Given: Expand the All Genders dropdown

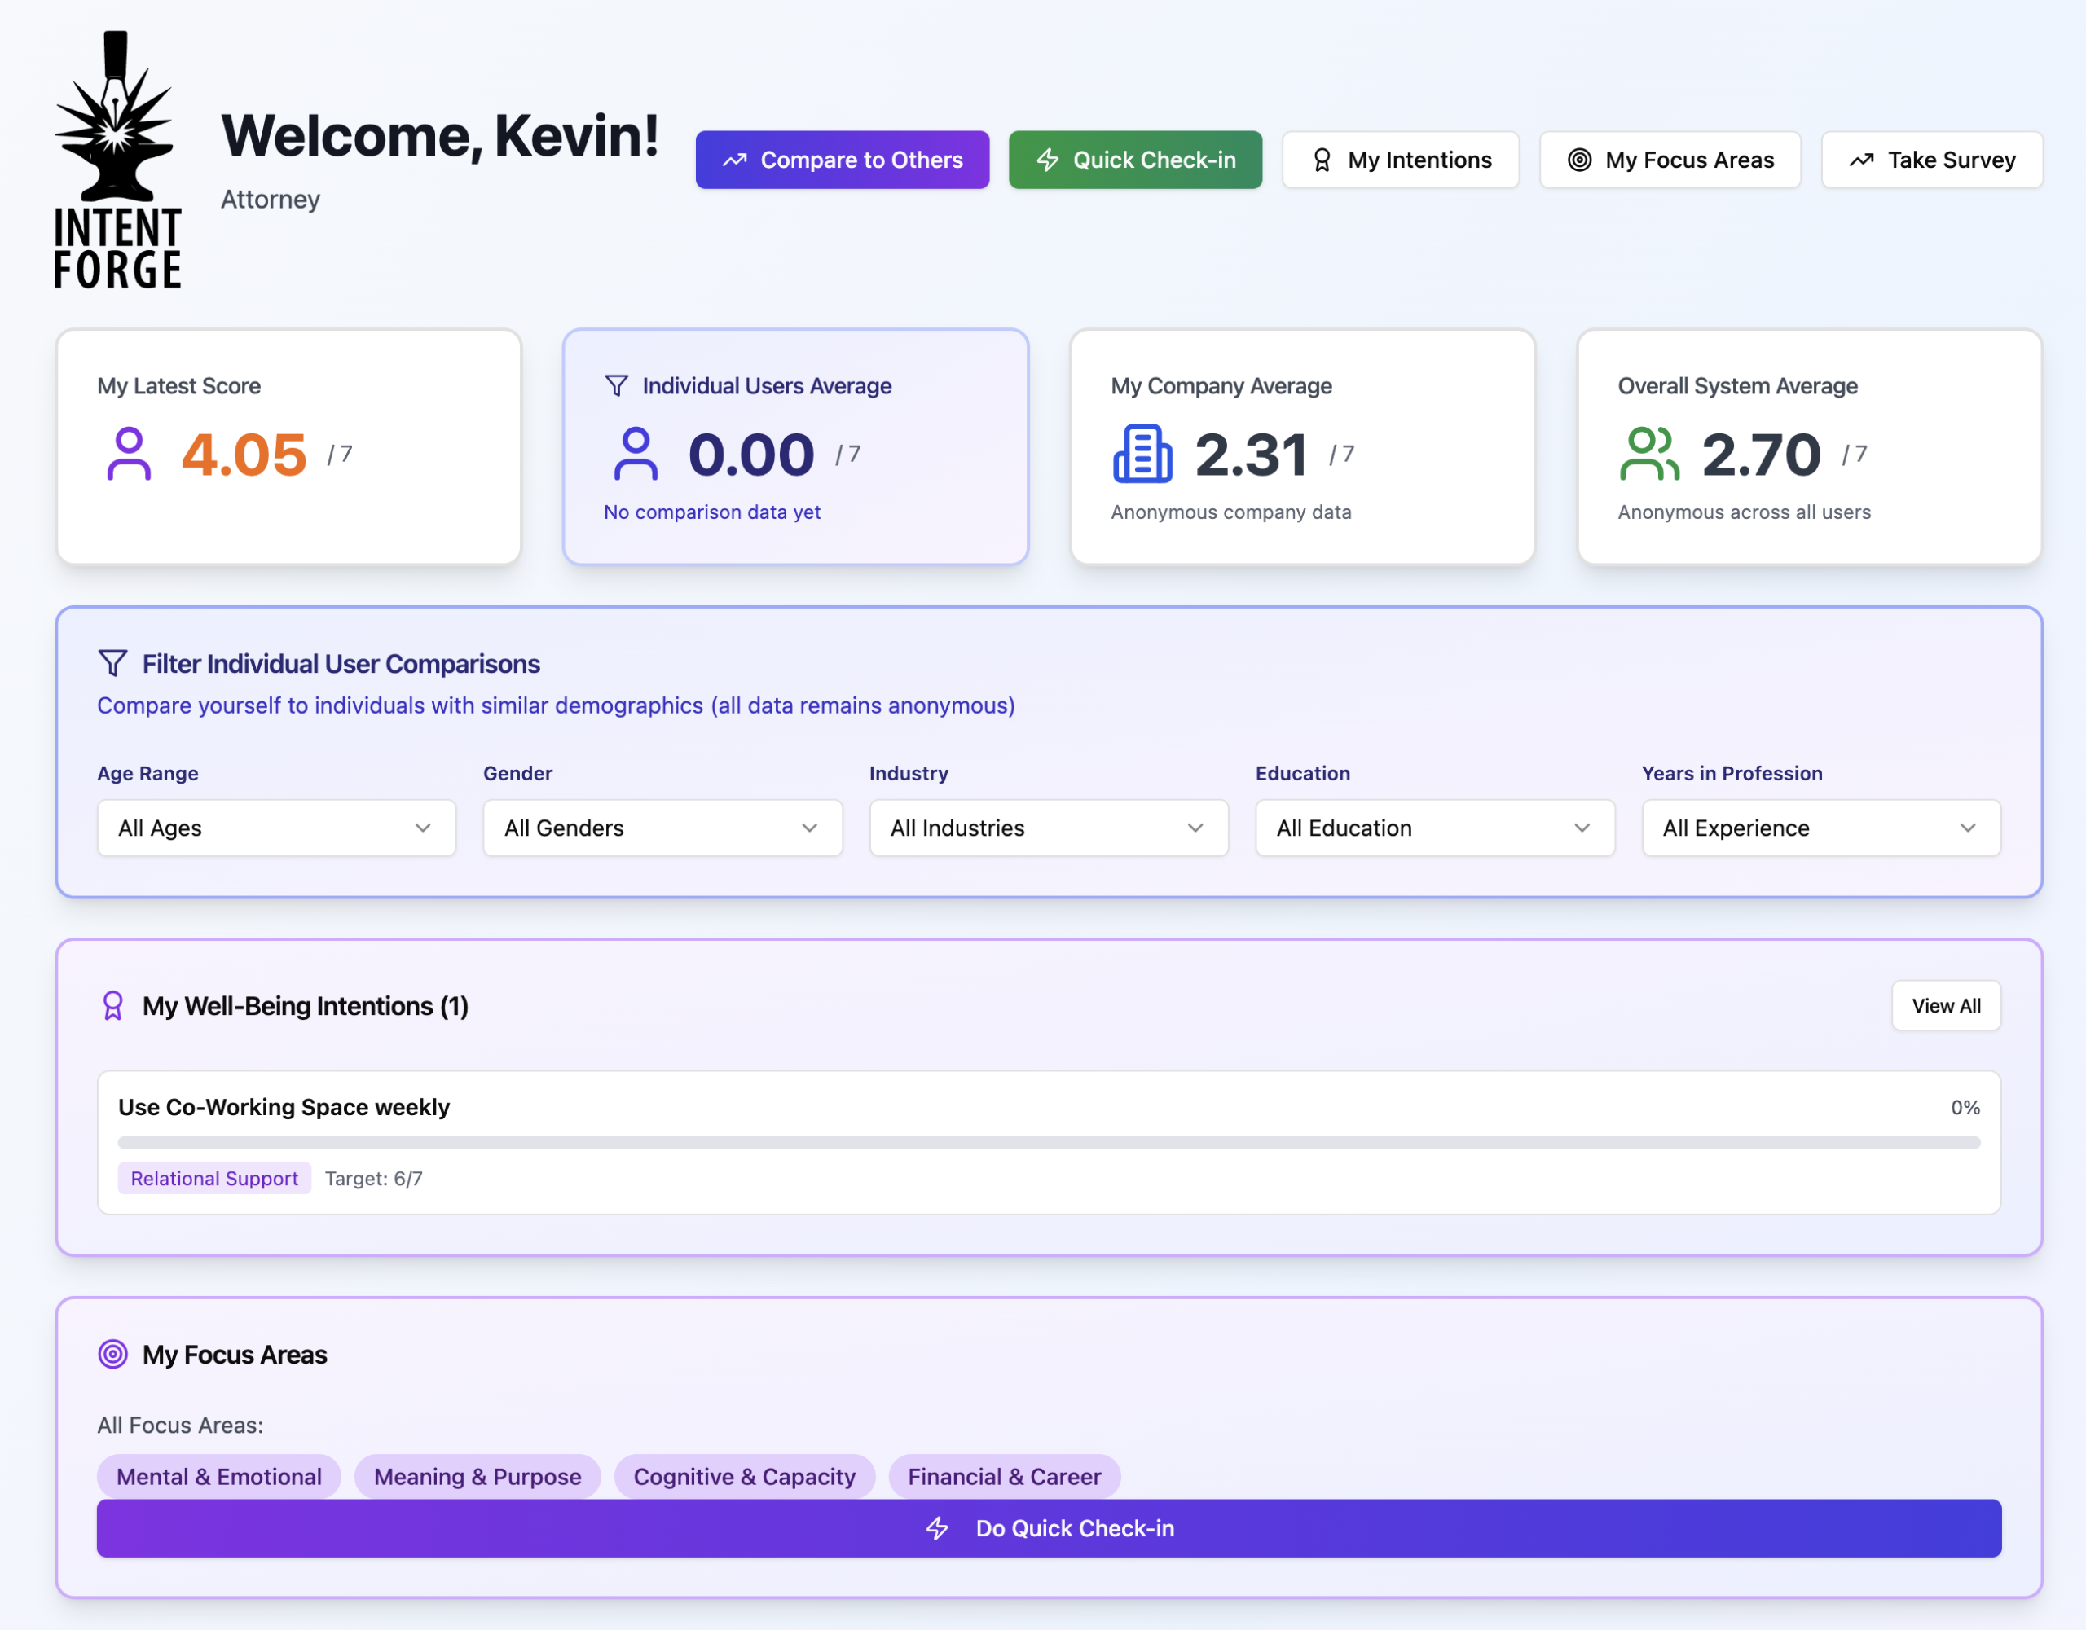Looking at the screenshot, I should pos(662,828).
